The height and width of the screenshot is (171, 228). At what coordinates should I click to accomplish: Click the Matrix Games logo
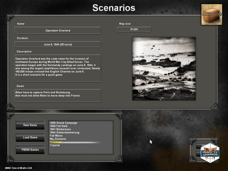click(x=210, y=152)
